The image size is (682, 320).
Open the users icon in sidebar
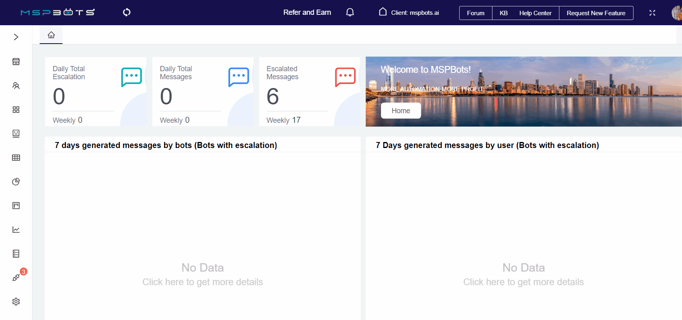[16, 86]
